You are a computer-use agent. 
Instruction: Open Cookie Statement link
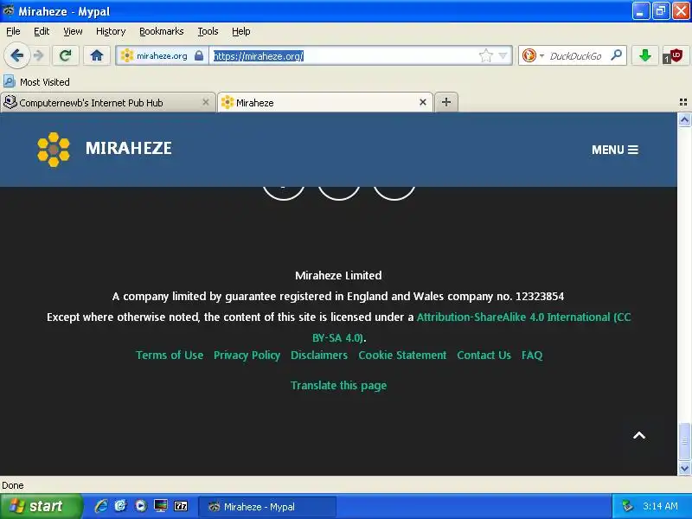point(402,356)
